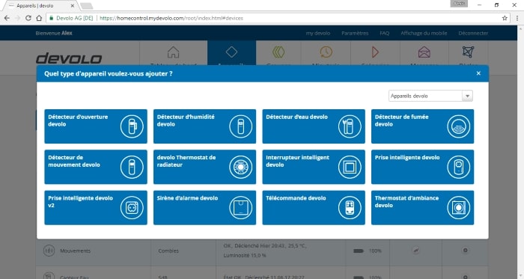
Task: Click the Détecteur de fumée devolo label
Action: pyautogui.click(x=401, y=120)
